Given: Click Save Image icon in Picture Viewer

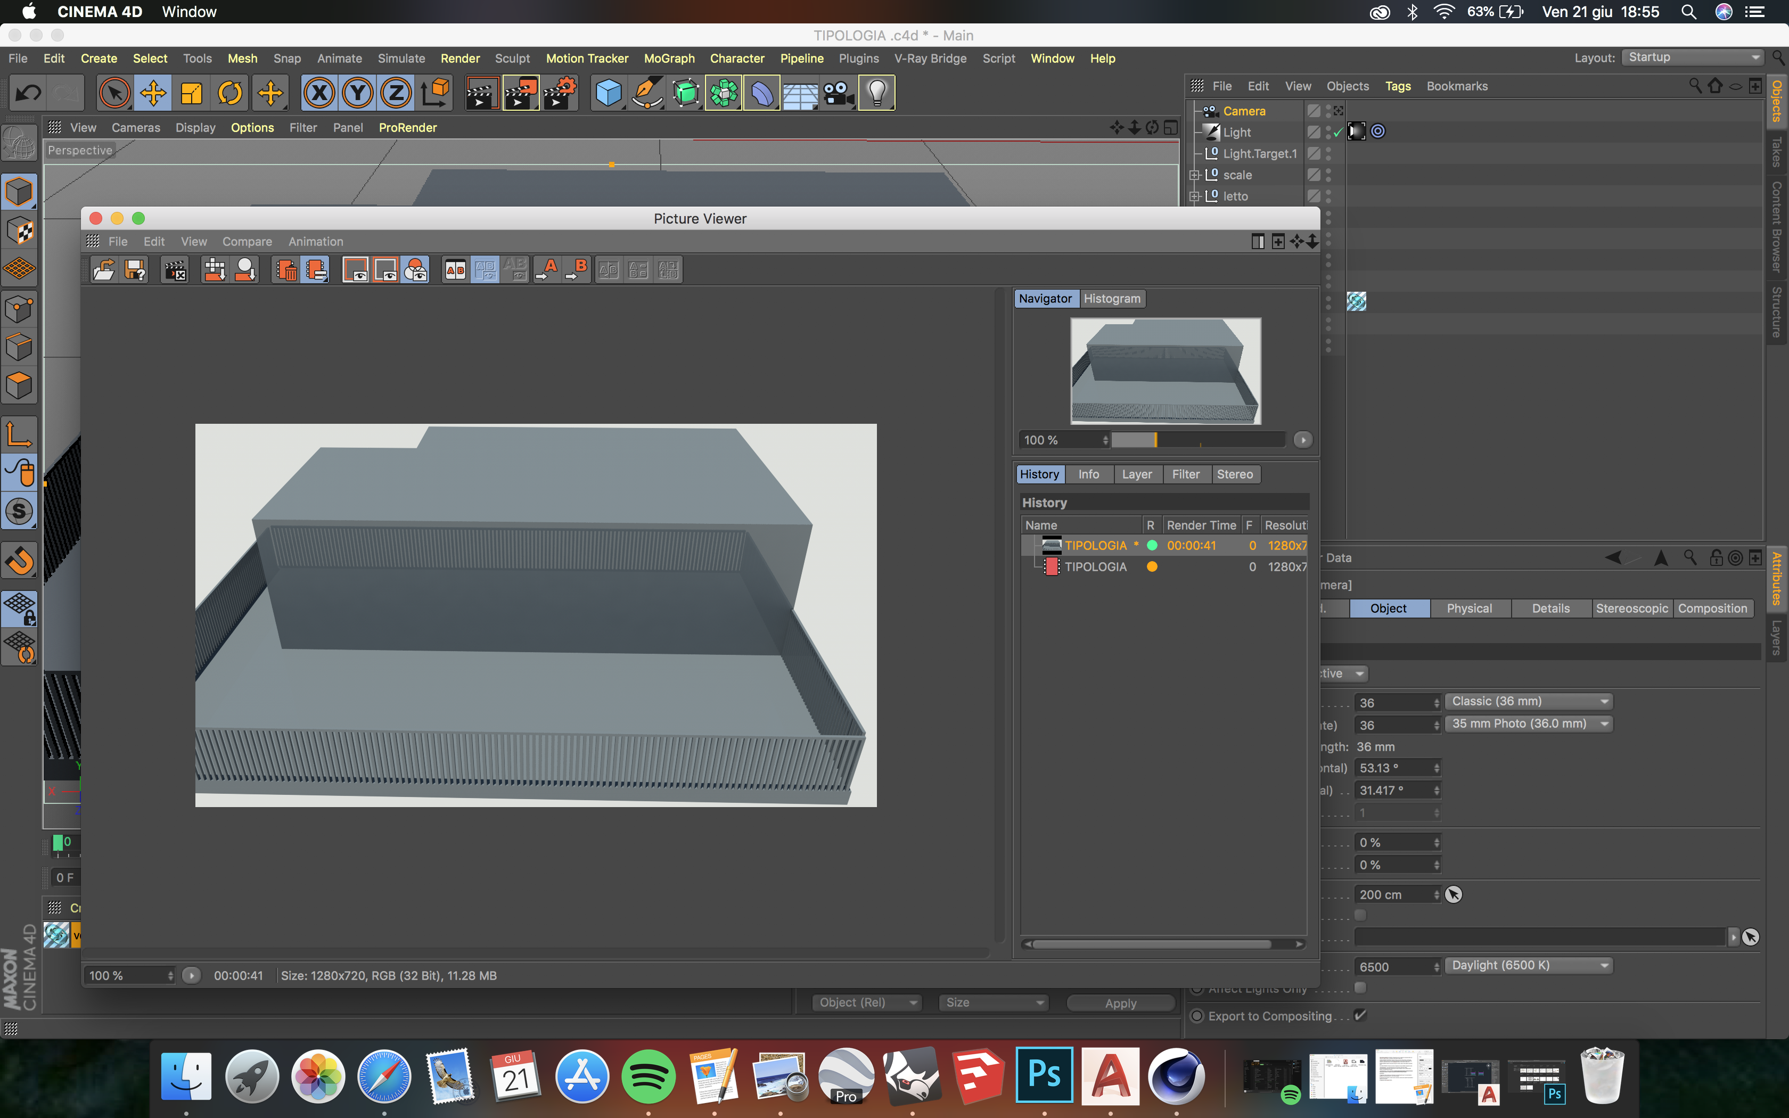Looking at the screenshot, I should [135, 270].
